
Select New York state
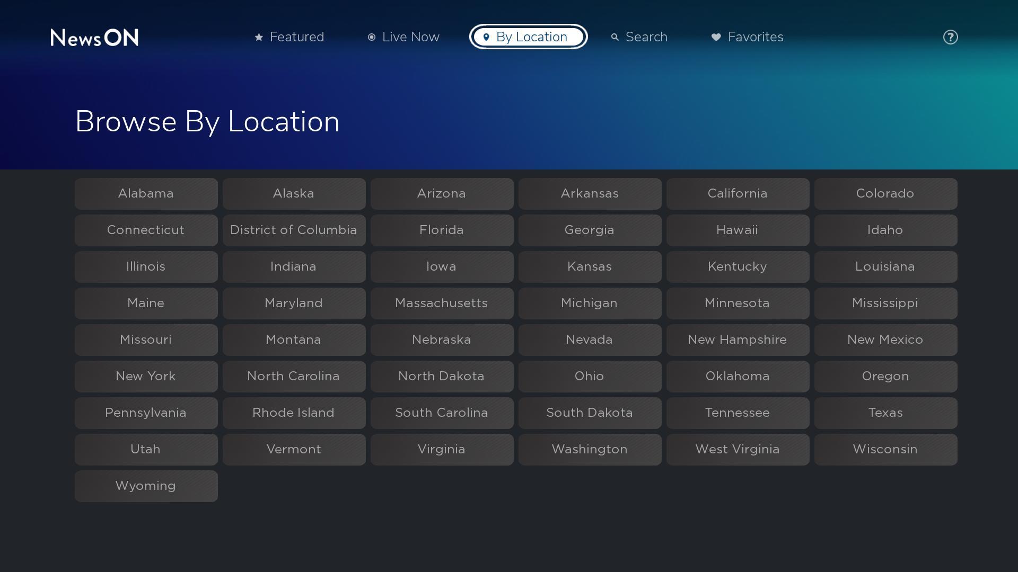coord(146,376)
